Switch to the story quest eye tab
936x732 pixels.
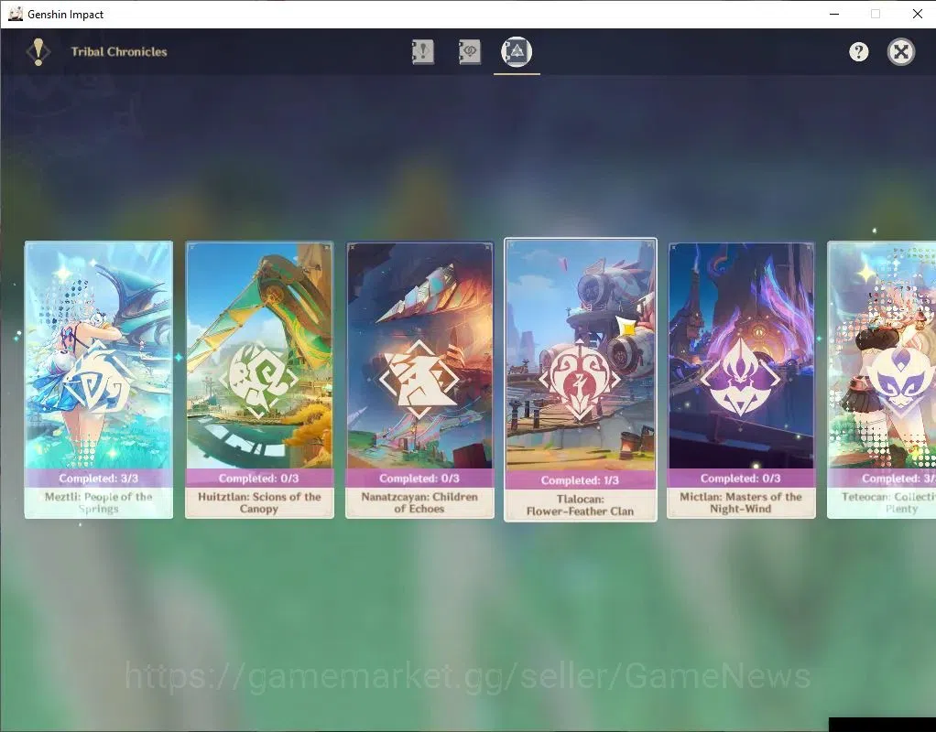point(469,52)
